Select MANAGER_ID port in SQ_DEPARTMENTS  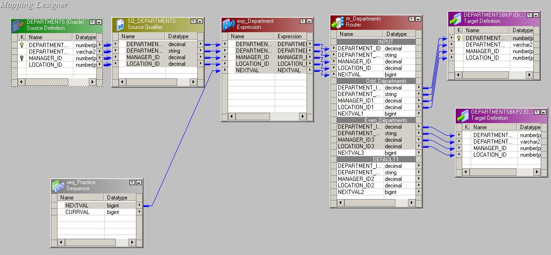pos(143,57)
